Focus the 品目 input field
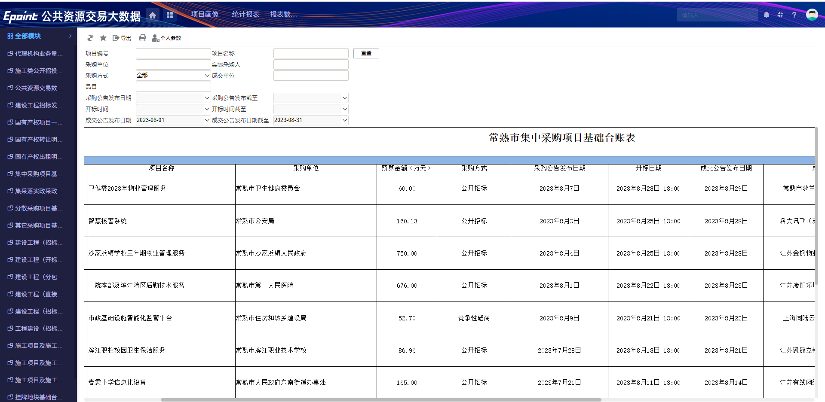The height and width of the screenshot is (402, 825). coord(173,87)
